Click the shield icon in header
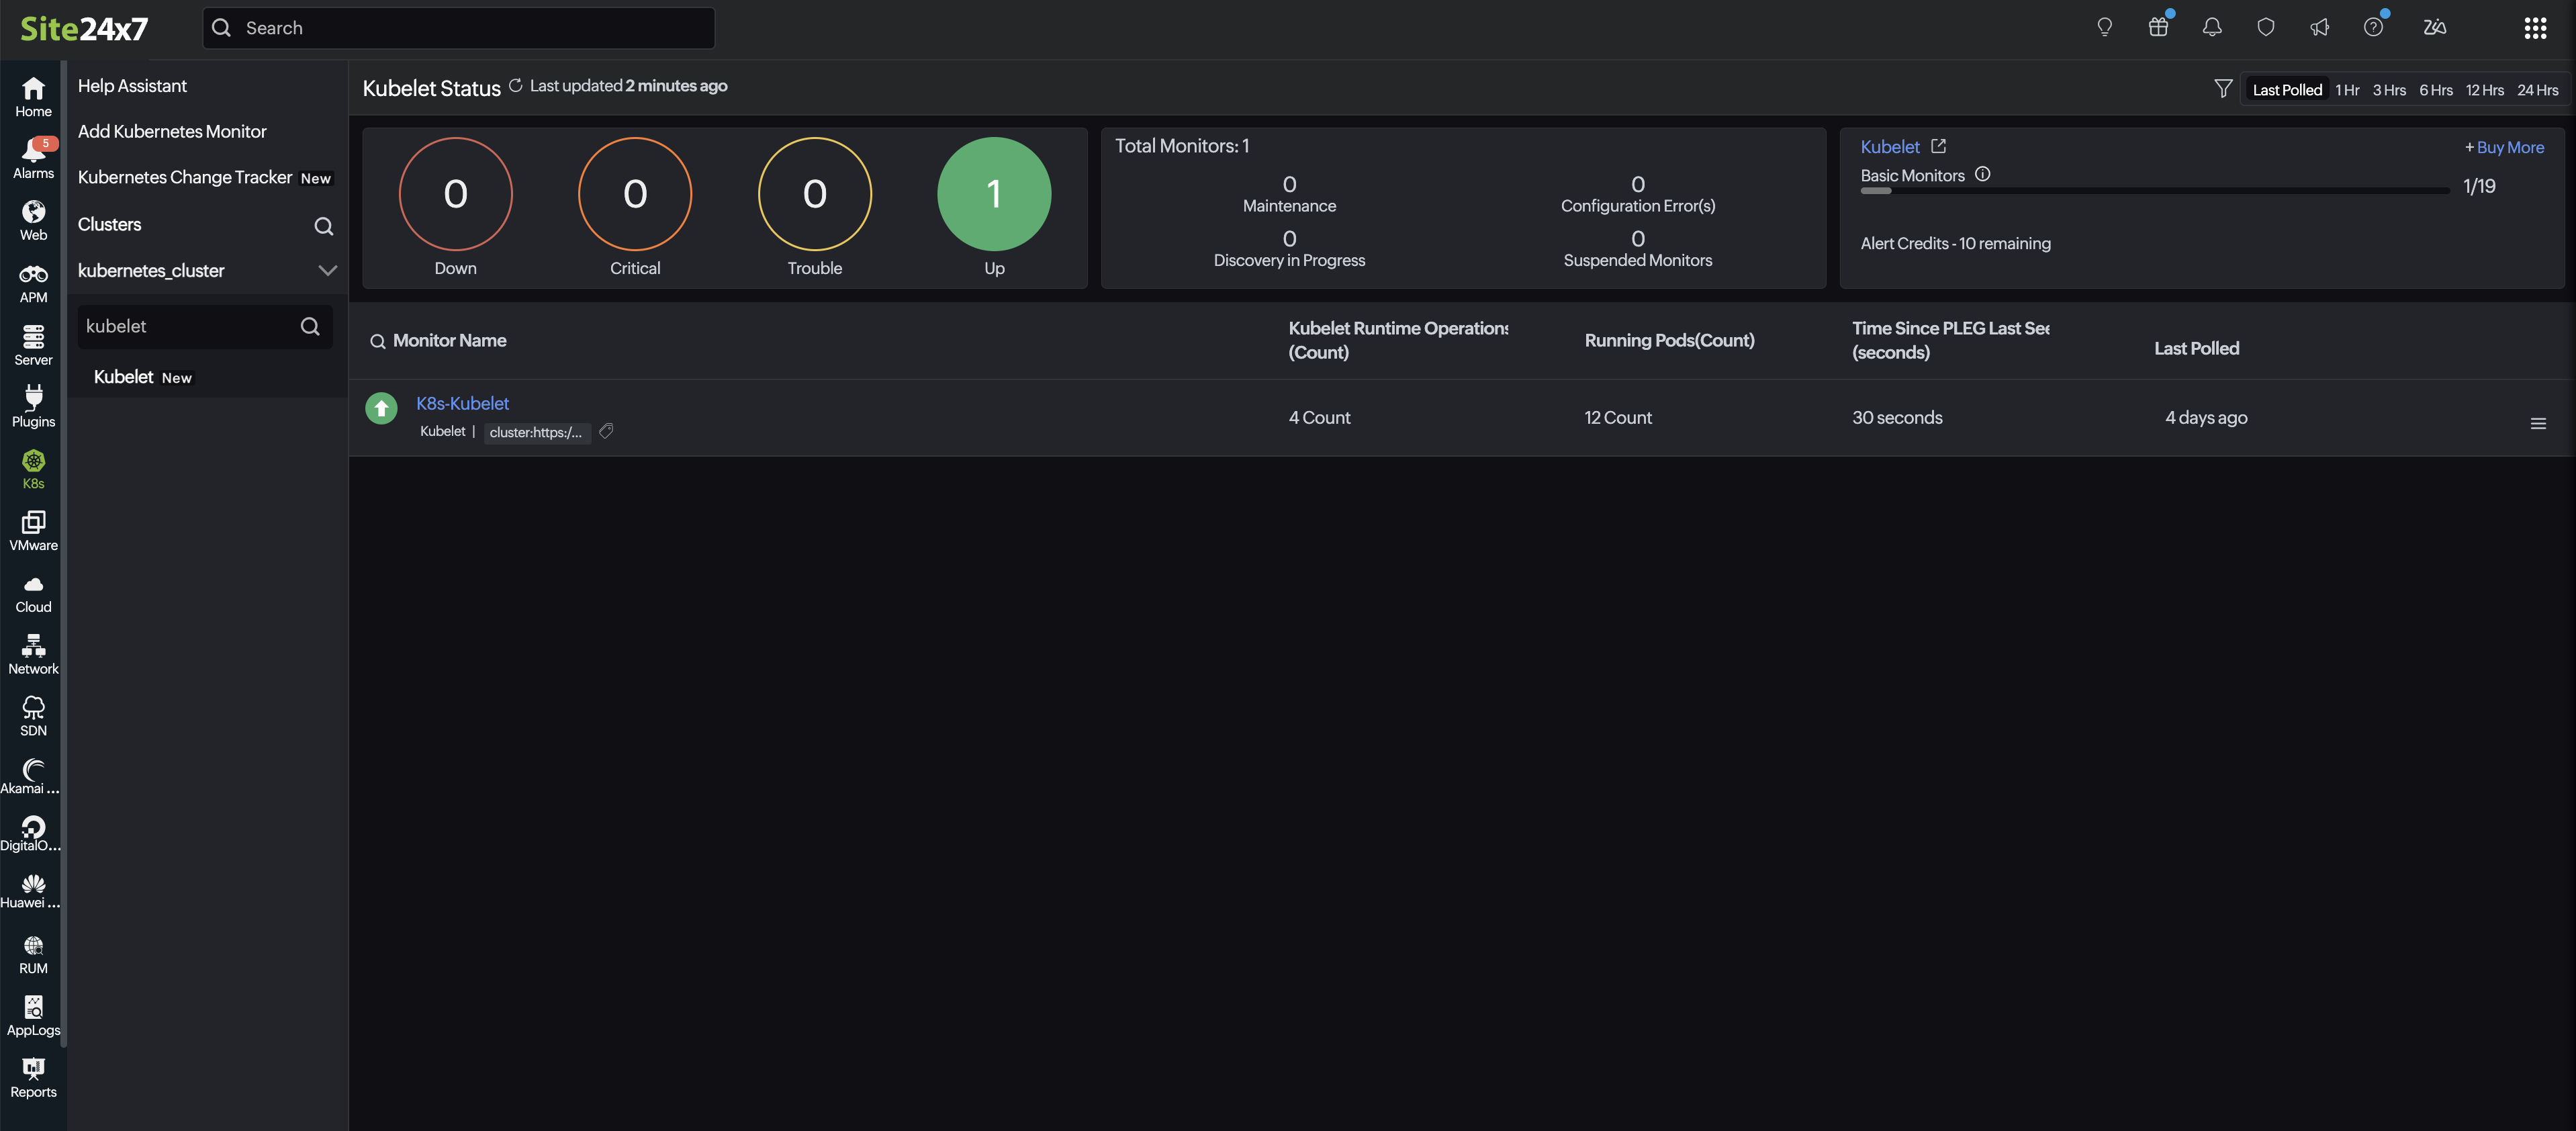Viewport: 2576px width, 1131px height. (2266, 27)
